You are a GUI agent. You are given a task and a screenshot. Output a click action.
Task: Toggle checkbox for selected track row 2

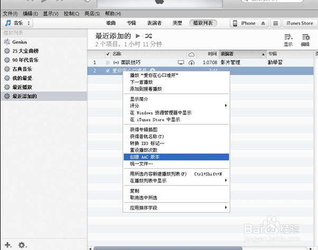(x=108, y=71)
